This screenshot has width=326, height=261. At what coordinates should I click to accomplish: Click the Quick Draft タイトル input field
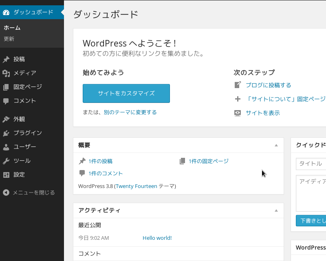click(x=312, y=164)
